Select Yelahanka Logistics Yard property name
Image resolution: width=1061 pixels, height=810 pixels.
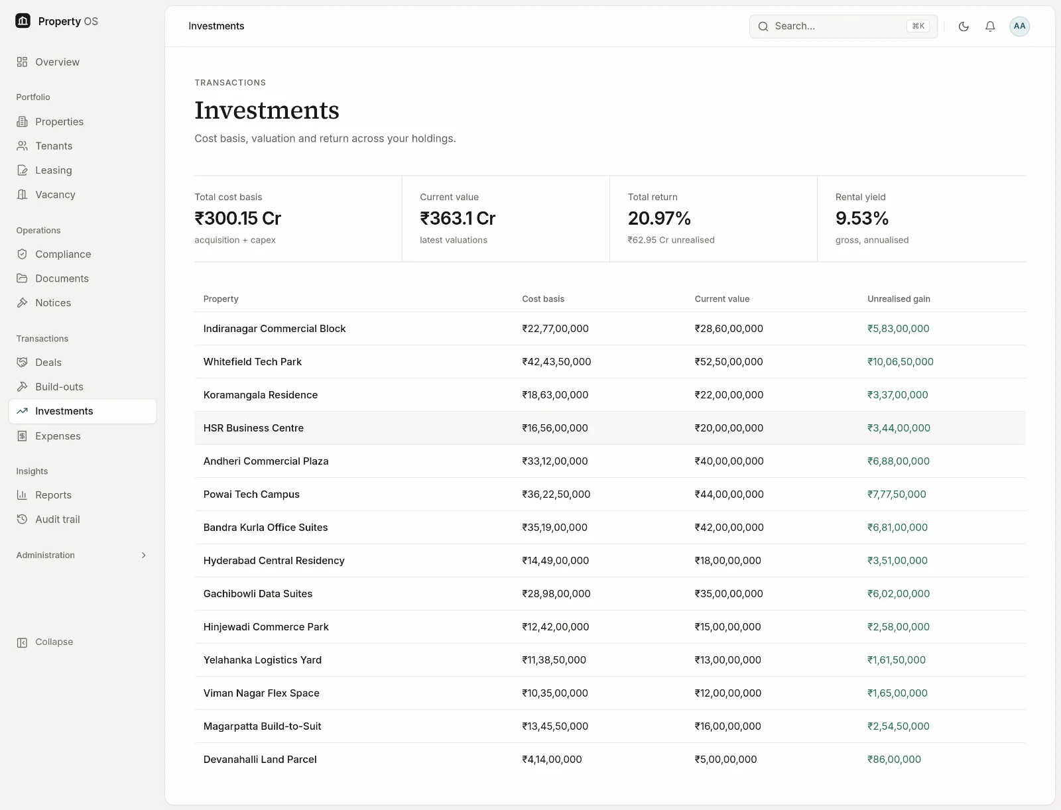(x=263, y=660)
